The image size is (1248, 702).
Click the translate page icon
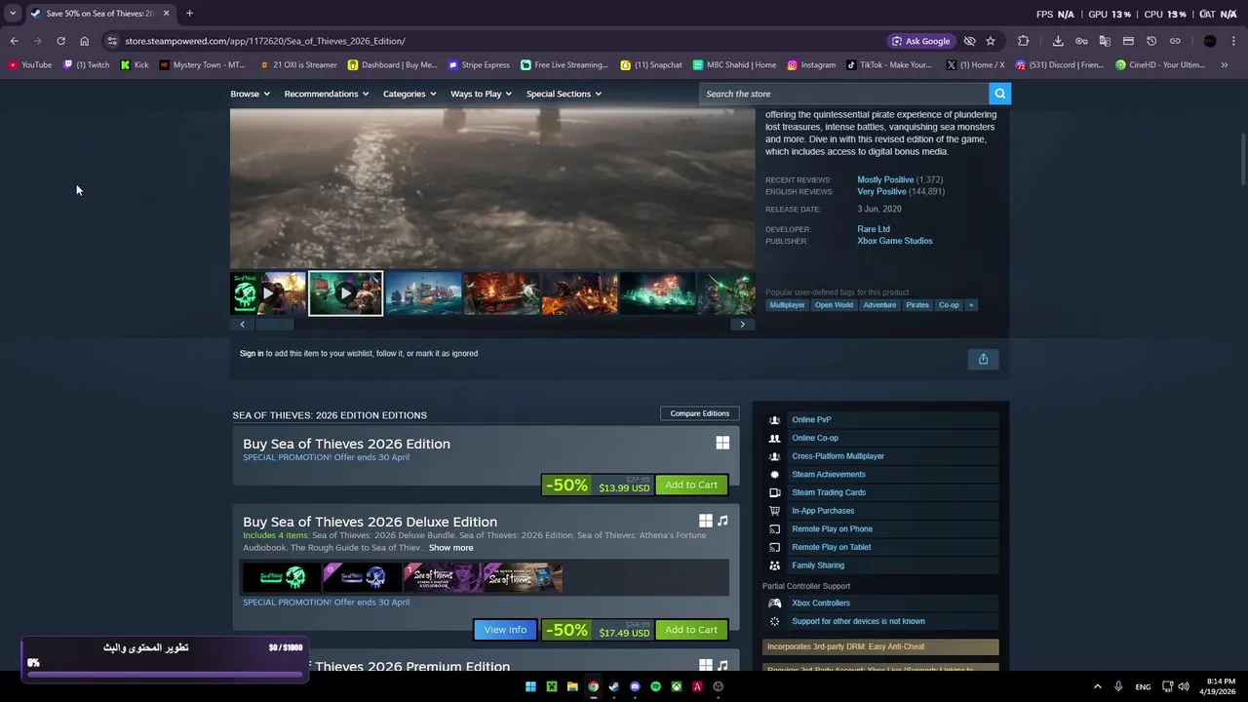pos(1105,41)
